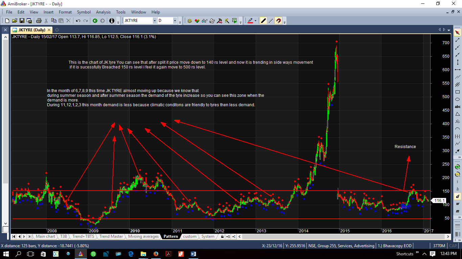Viewport: 462px width, 259px height.
Task: Select the arrow pointer tool in right toolbar
Action: [x=457, y=32]
